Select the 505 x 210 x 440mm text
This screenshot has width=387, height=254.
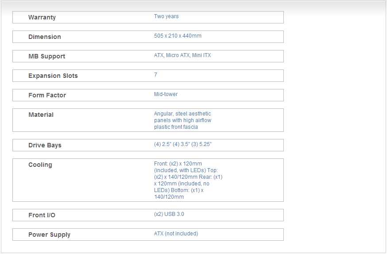[x=178, y=36]
